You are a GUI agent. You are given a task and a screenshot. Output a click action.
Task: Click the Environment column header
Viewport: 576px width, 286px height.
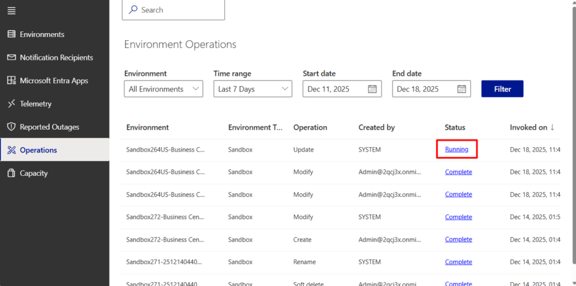click(x=147, y=128)
